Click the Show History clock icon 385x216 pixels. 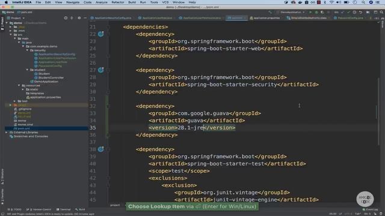354,12
